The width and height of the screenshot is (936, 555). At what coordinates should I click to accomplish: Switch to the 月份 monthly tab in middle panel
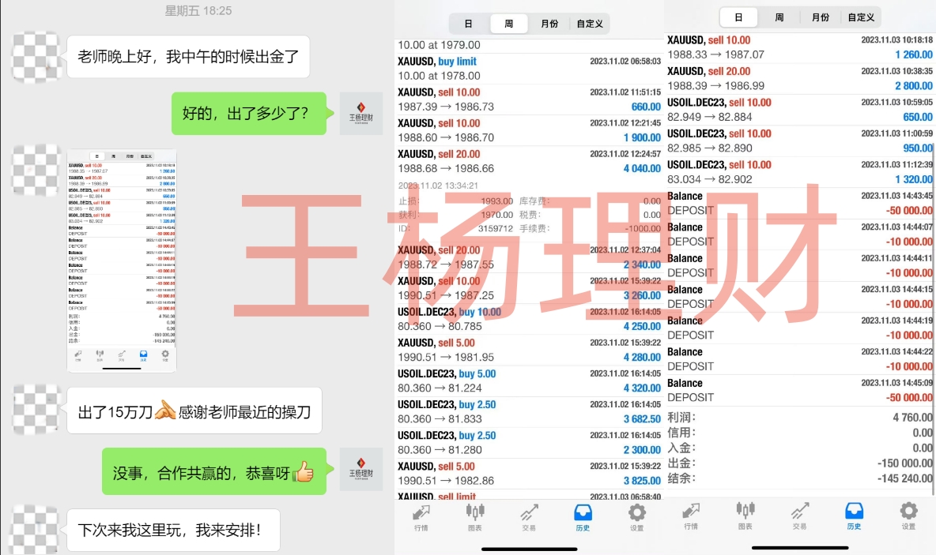click(x=549, y=23)
